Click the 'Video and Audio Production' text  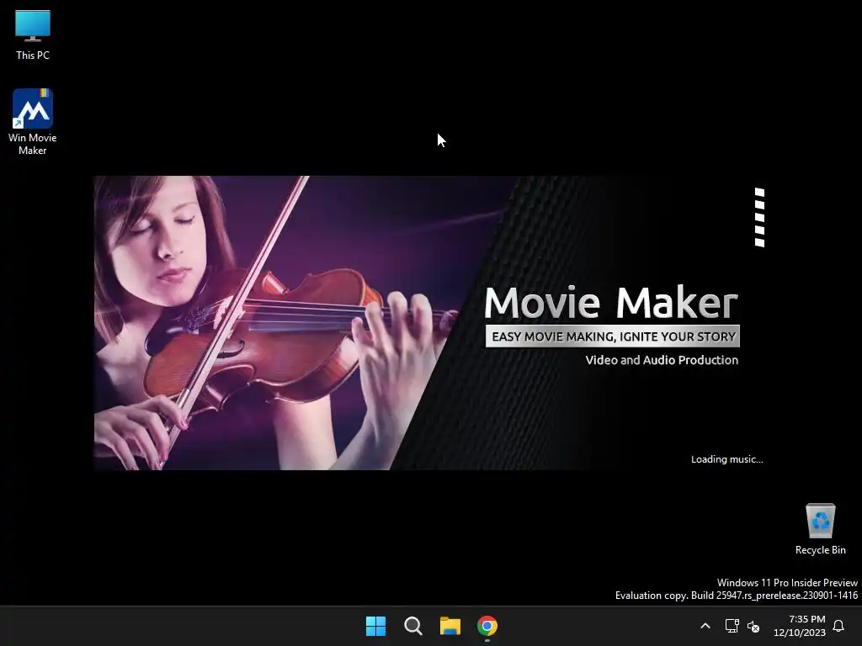pyautogui.click(x=662, y=360)
